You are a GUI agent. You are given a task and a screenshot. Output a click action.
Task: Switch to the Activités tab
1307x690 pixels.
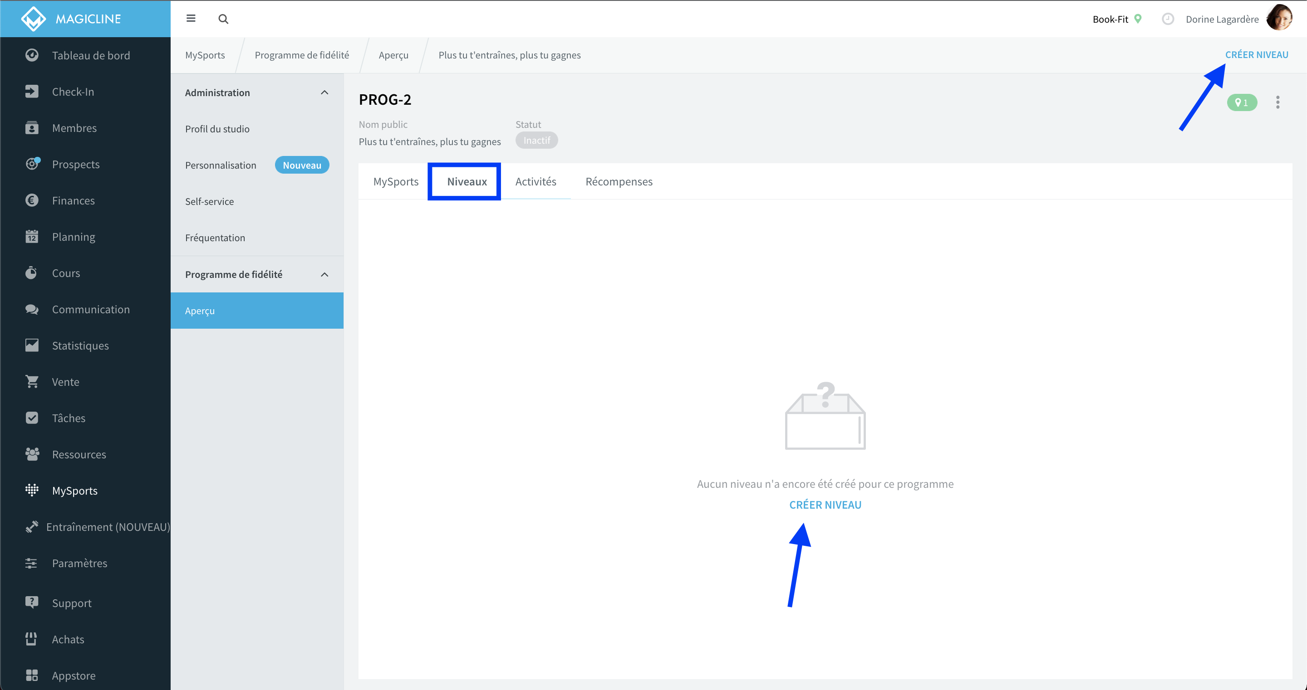[x=536, y=181]
